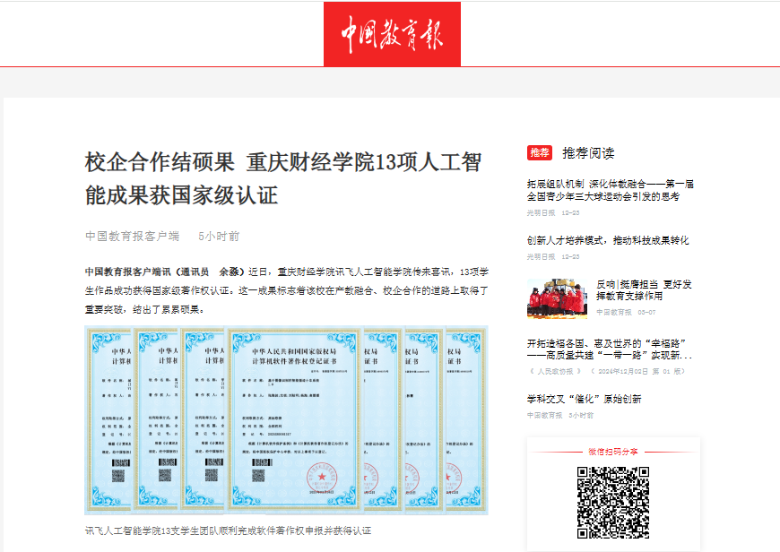Click the 光明日报 source under first recommendation
The height and width of the screenshot is (552, 780).
pyautogui.click(x=541, y=212)
